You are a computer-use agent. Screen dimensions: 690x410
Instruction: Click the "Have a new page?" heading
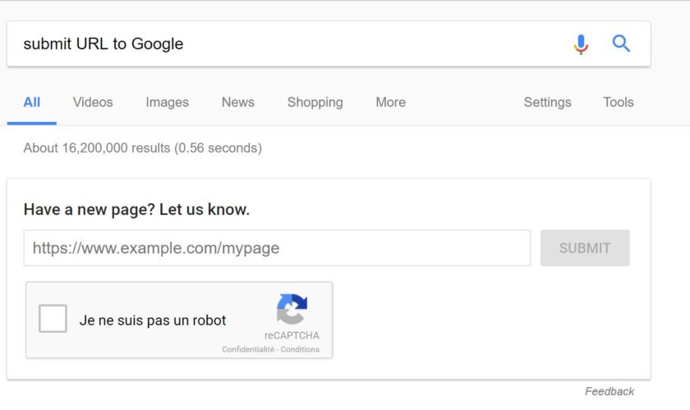point(136,209)
